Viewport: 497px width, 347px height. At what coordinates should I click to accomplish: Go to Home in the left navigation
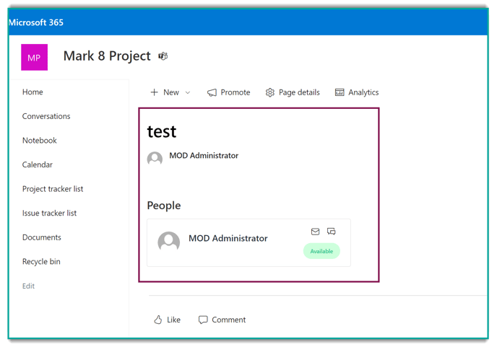(33, 92)
